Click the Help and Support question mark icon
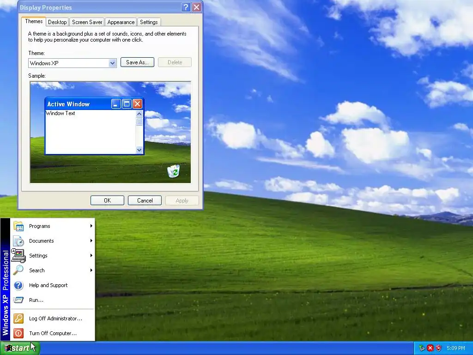 pos(18,285)
